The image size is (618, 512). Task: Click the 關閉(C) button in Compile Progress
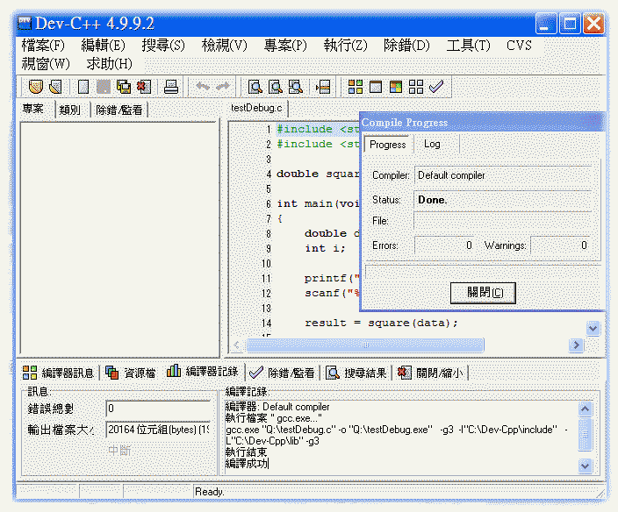(x=483, y=293)
